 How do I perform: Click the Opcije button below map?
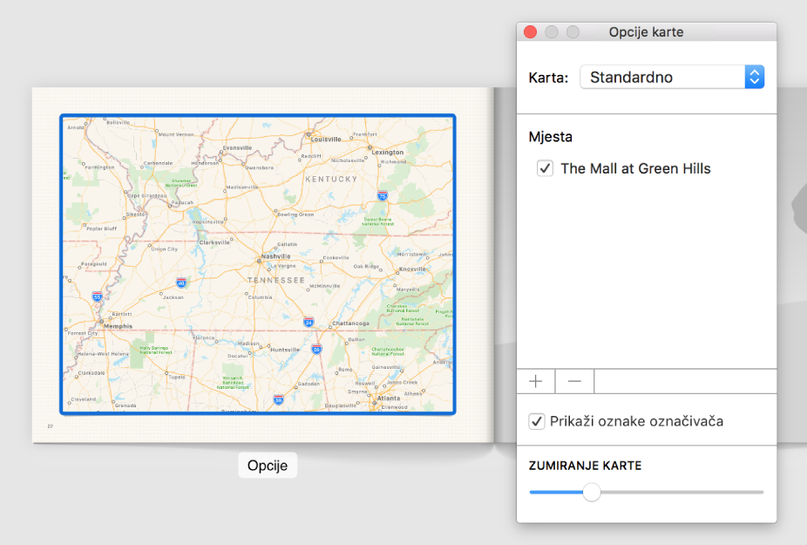tap(268, 465)
